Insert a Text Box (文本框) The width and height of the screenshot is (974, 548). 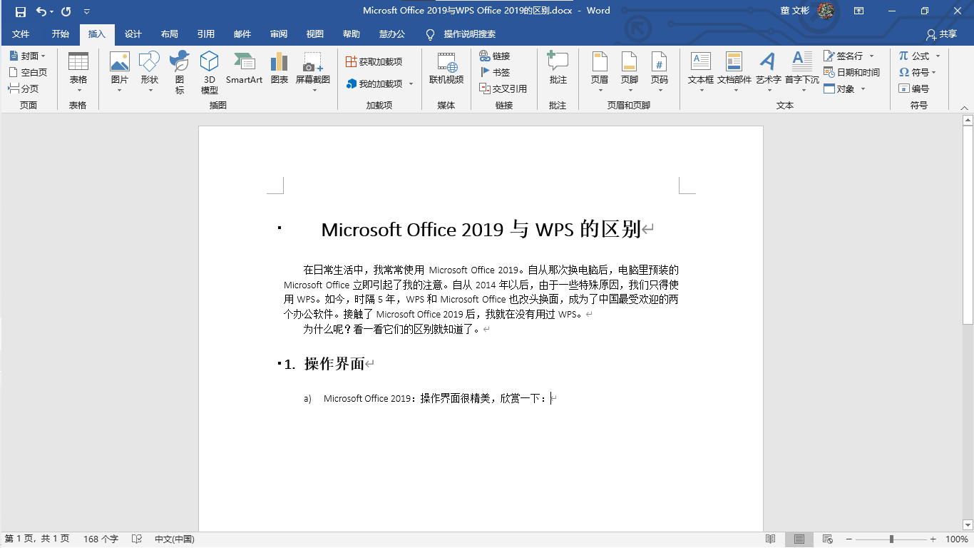coord(701,73)
